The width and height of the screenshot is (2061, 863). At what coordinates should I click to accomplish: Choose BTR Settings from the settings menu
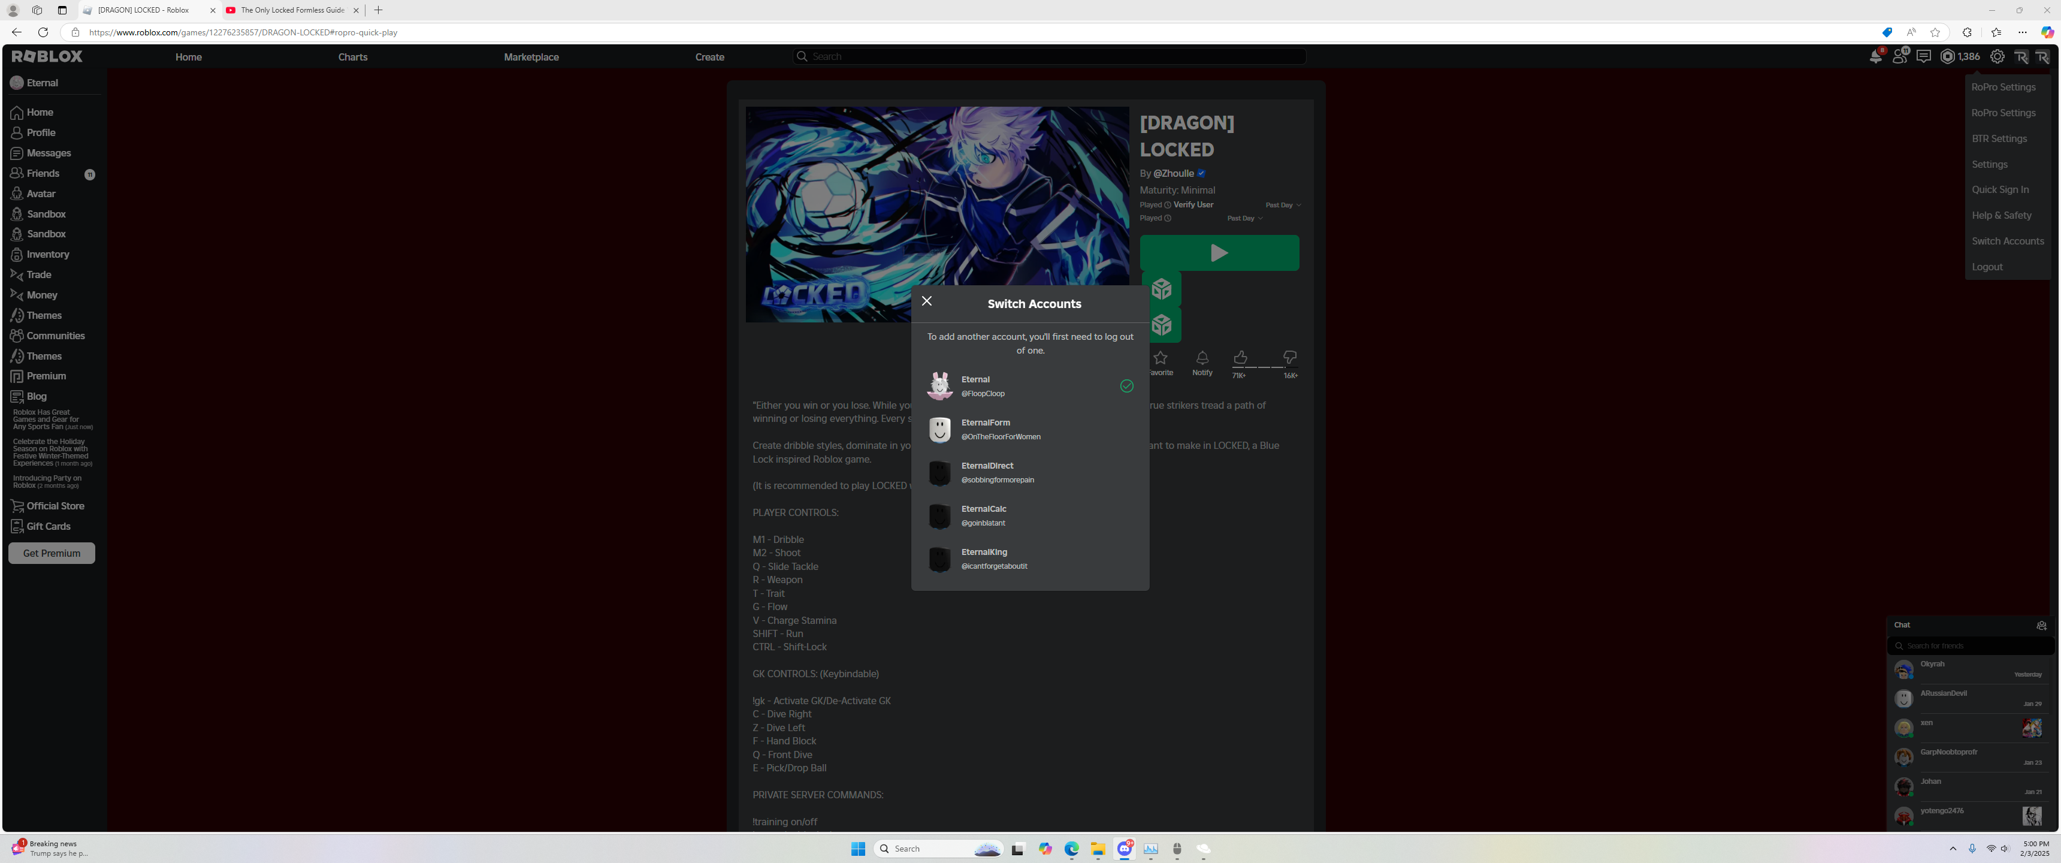pos(1999,138)
